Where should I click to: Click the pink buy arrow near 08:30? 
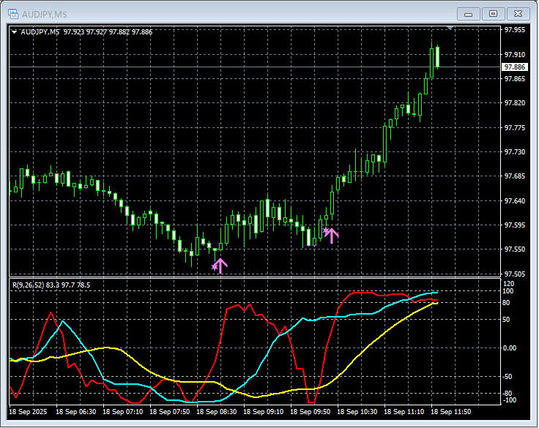click(220, 266)
